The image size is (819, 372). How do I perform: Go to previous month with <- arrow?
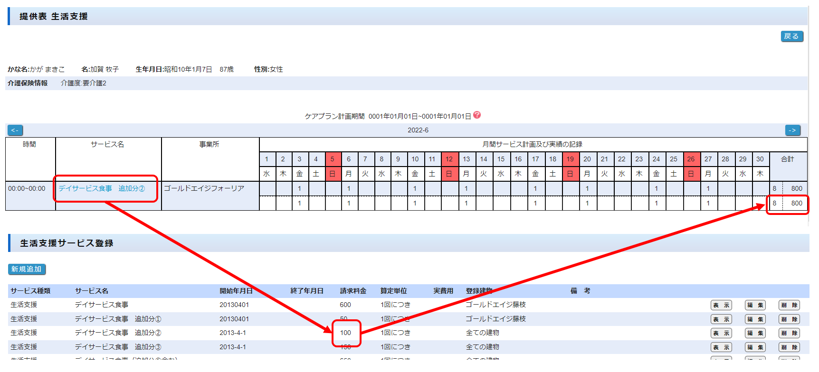click(15, 130)
